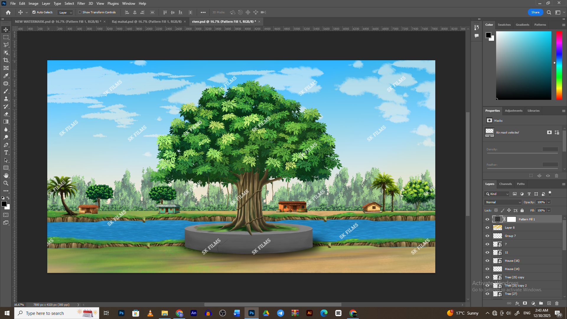567x319 pixels.
Task: Select the Horizontal Type tool
Action: pyautogui.click(x=6, y=153)
